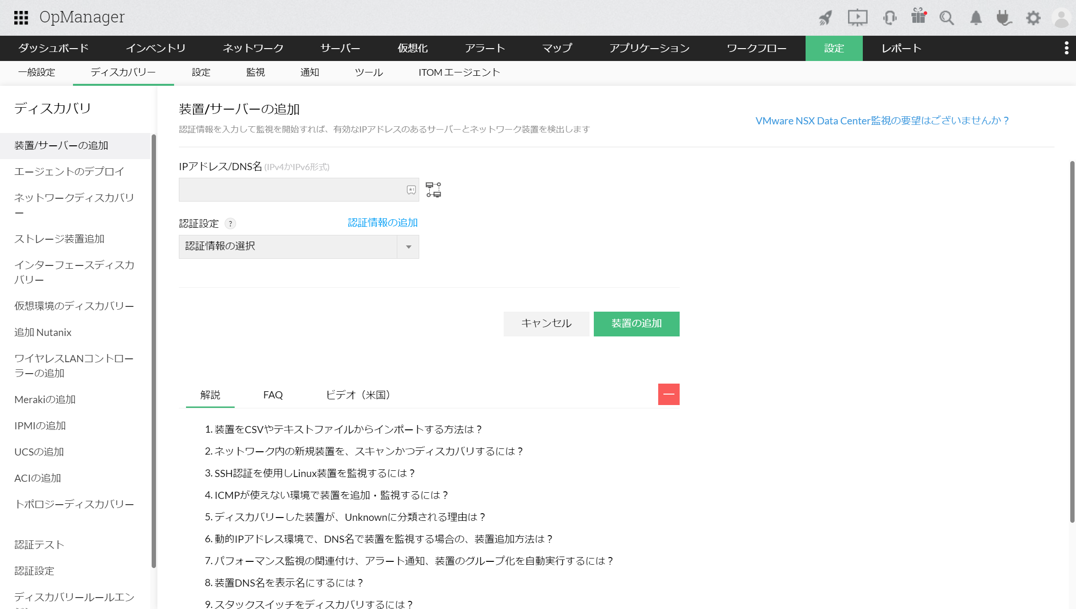This screenshot has width=1076, height=609.
Task: Collapse help section with red minus button
Action: click(x=669, y=394)
